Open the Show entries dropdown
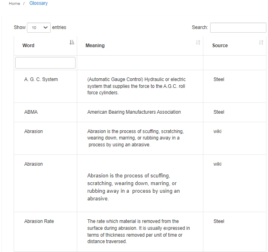 pyautogui.click(x=39, y=27)
